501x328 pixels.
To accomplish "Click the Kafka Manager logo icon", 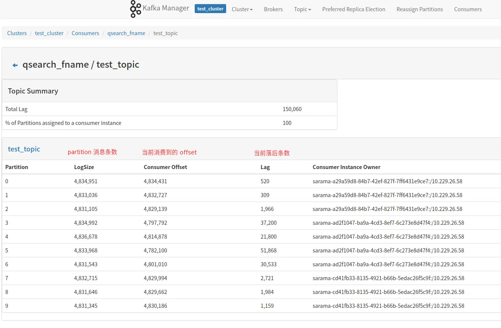I will click(x=135, y=9).
